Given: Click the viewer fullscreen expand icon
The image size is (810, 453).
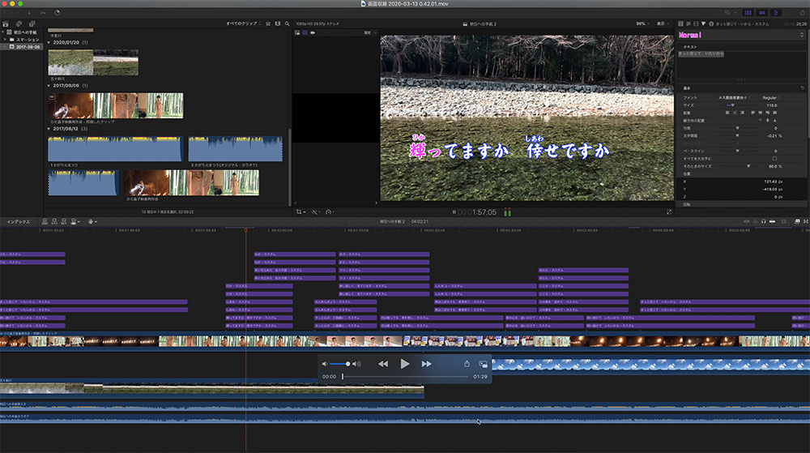Looking at the screenshot, I should tap(669, 212).
